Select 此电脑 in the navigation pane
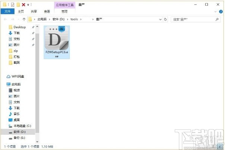The width and height of the screenshot is (225, 150). coord(16,84)
